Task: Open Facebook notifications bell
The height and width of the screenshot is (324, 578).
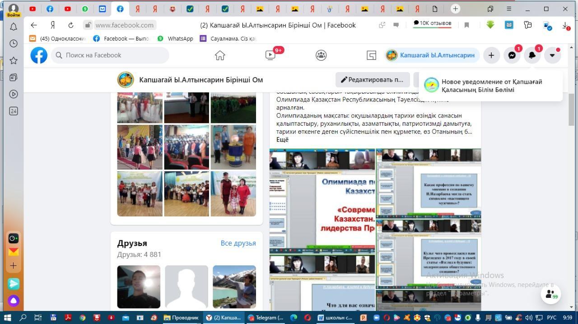Action: pyautogui.click(x=532, y=55)
